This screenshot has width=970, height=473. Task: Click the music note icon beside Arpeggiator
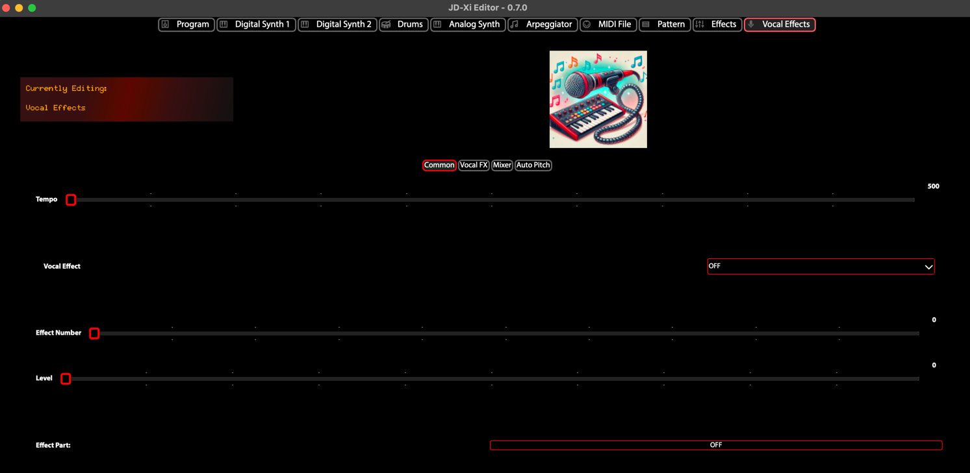click(515, 25)
